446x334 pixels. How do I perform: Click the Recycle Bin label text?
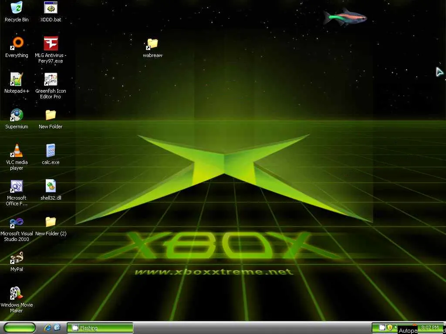point(17,20)
